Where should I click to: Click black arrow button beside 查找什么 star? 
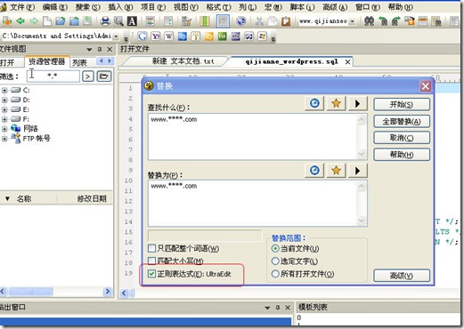tap(358, 103)
